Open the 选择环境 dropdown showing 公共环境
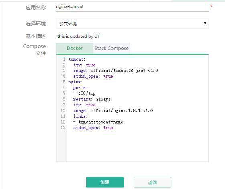Image resolution: width=225 pixels, height=189 pixels. click(132, 24)
